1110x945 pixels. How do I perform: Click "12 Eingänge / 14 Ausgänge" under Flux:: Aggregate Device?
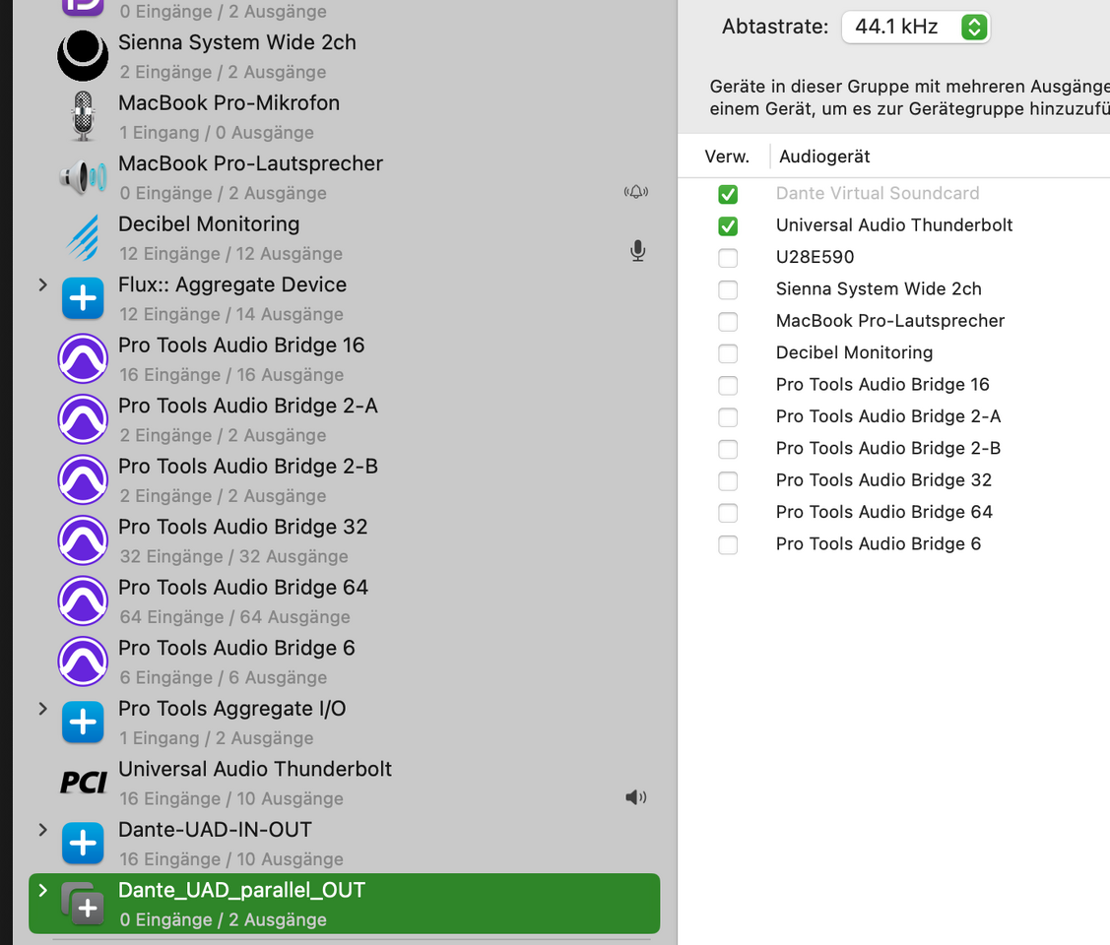pos(231,315)
